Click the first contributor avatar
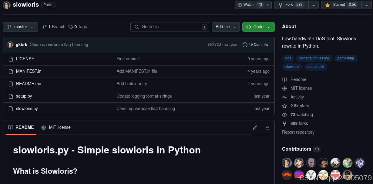 [287, 163]
